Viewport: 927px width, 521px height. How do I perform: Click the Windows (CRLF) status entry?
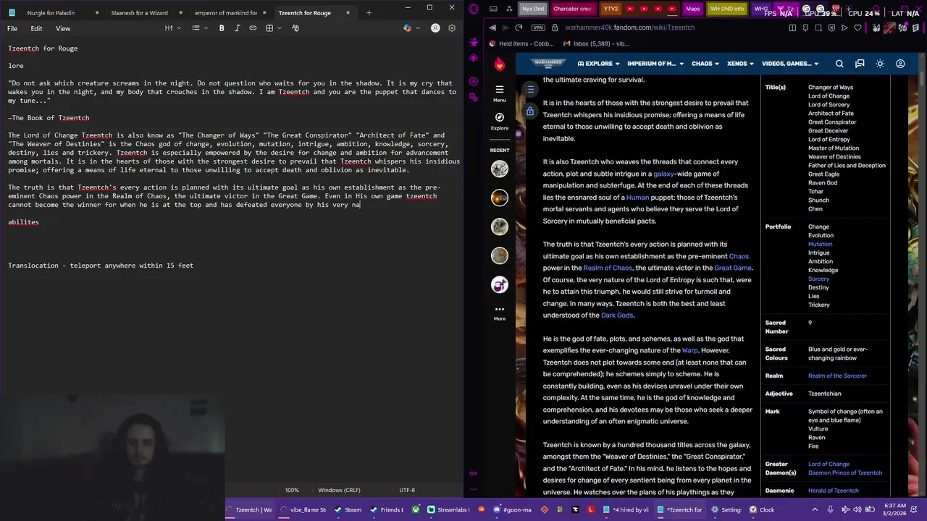click(339, 490)
